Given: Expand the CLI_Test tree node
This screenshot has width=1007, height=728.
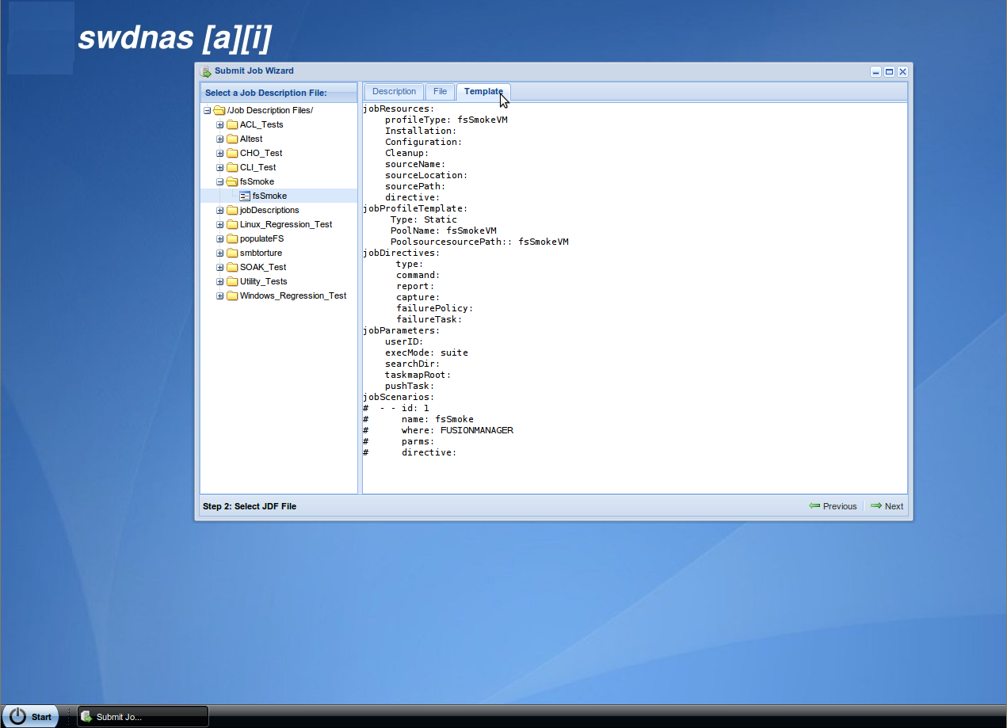Looking at the screenshot, I should (220, 167).
